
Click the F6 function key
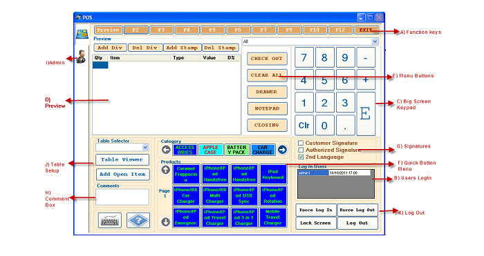click(238, 30)
